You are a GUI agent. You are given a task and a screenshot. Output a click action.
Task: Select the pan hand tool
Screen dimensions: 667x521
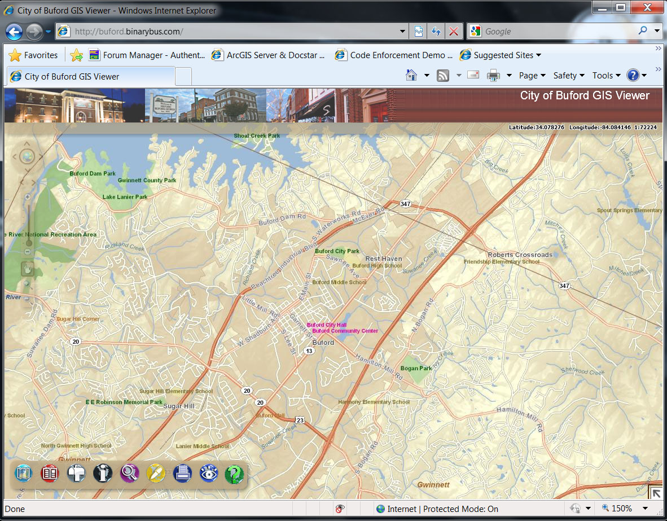click(27, 269)
